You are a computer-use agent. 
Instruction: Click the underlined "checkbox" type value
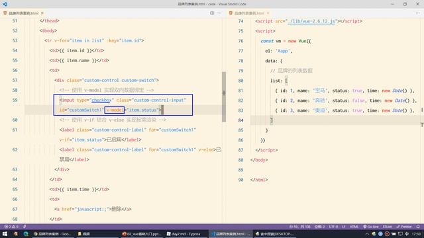[x=101, y=100]
